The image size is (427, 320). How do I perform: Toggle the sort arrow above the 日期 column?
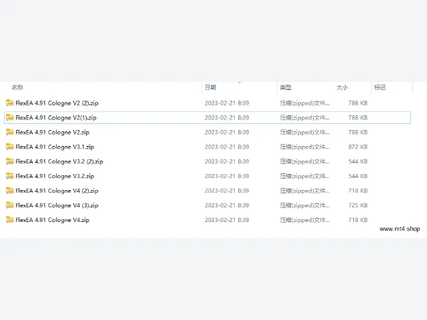coord(240,83)
